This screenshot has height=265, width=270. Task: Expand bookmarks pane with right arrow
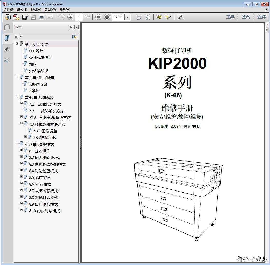pyautogui.click(x=76, y=27)
